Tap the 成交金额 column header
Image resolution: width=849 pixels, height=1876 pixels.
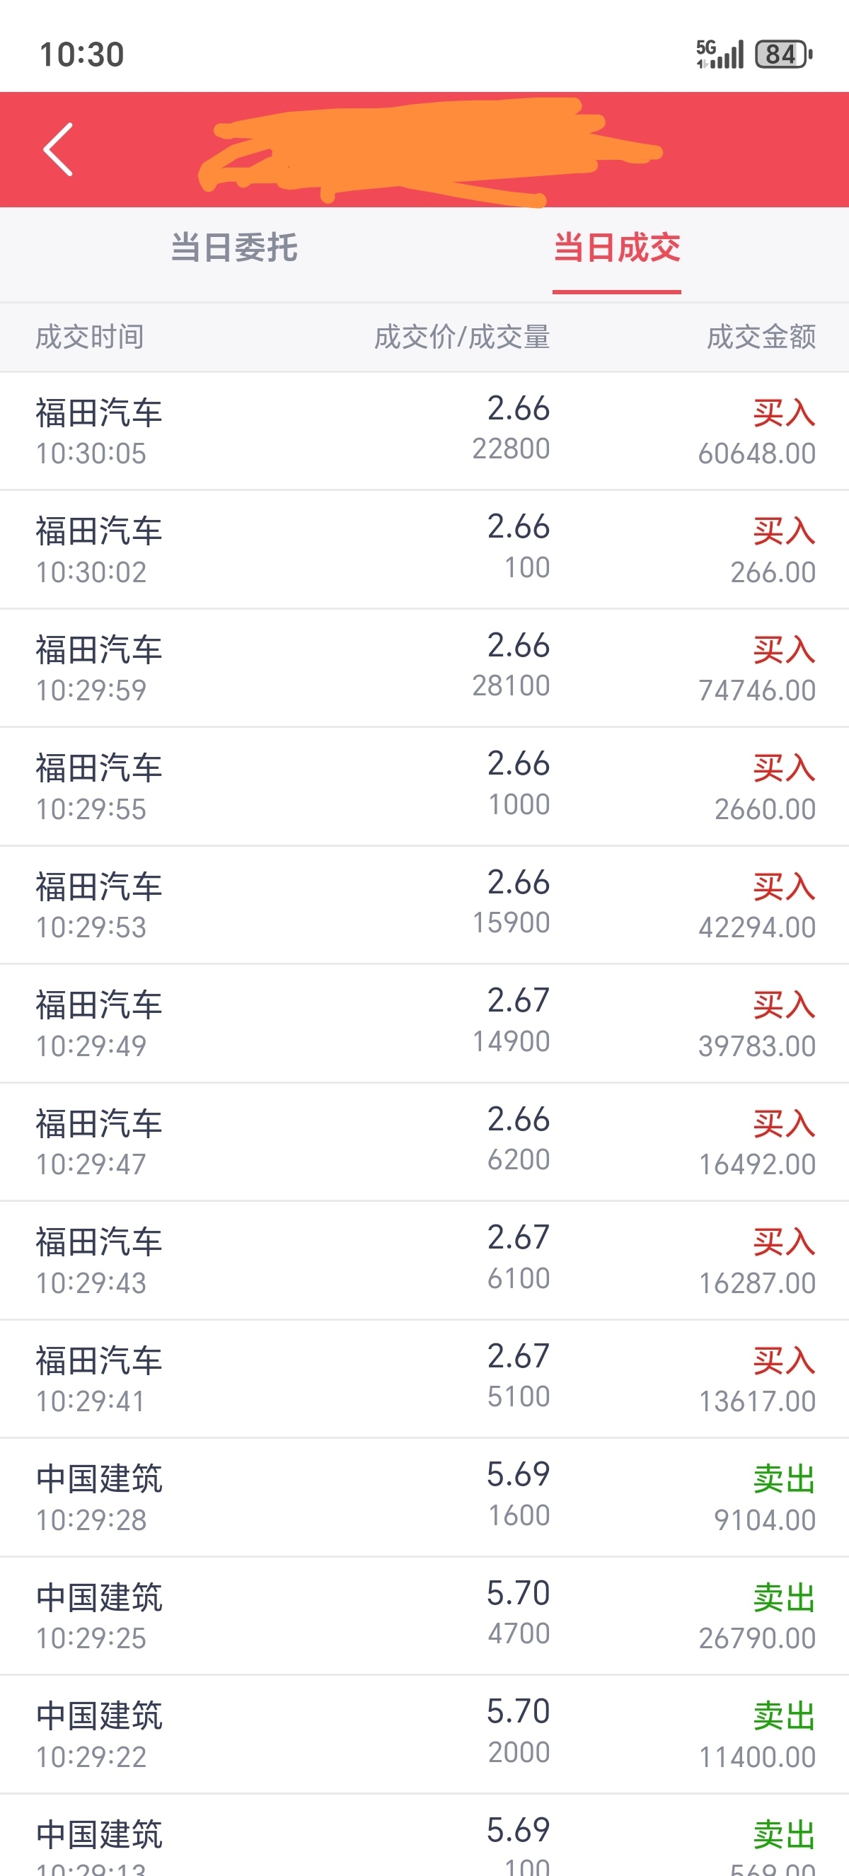(761, 337)
